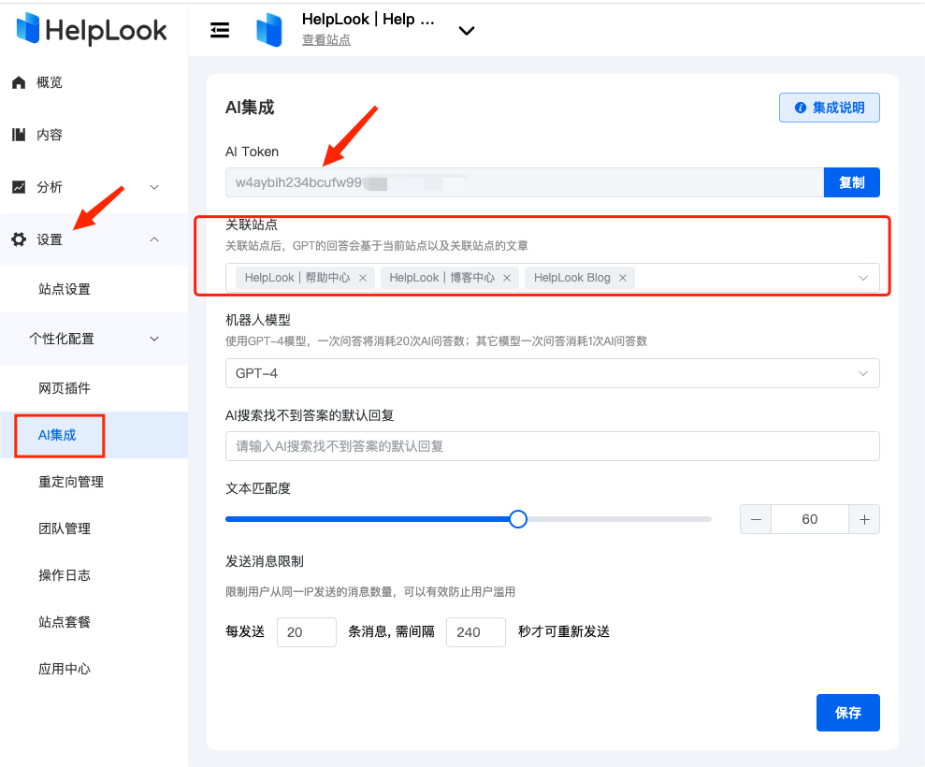Image resolution: width=925 pixels, height=767 pixels.
Task: Expand the 个性化配置 submenu chevron
Action: [x=154, y=339]
